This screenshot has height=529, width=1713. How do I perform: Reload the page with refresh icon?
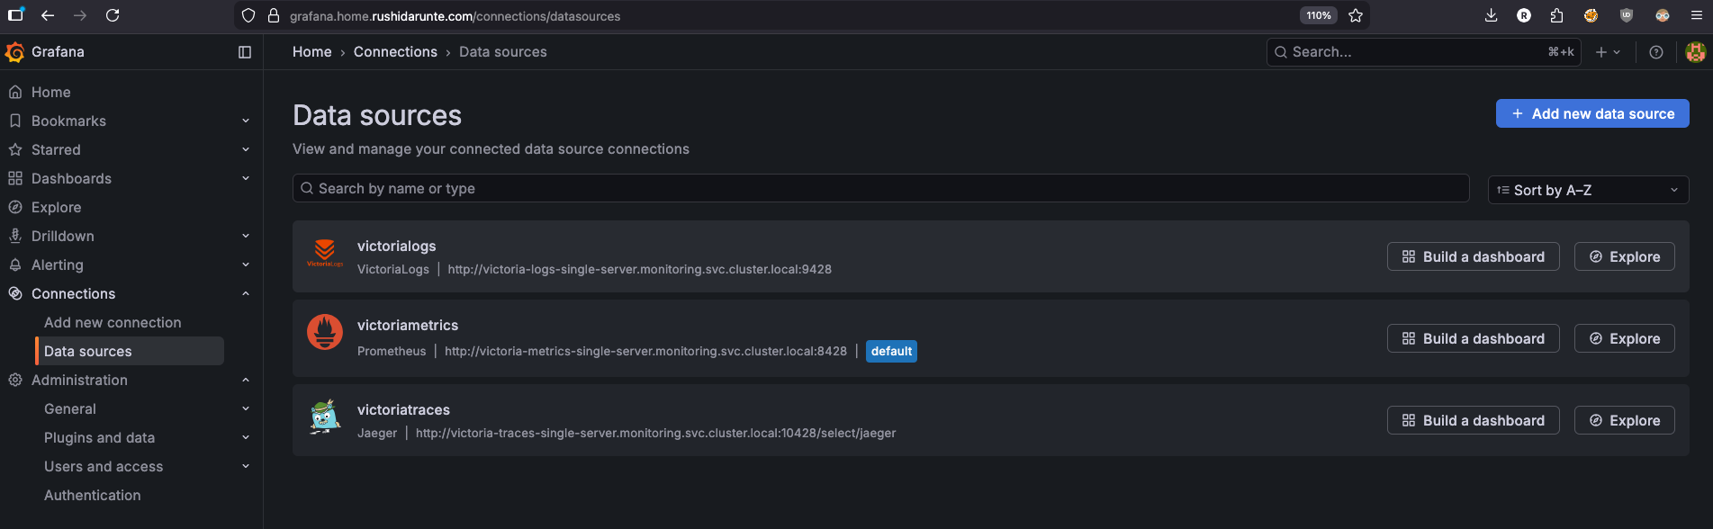click(x=113, y=15)
